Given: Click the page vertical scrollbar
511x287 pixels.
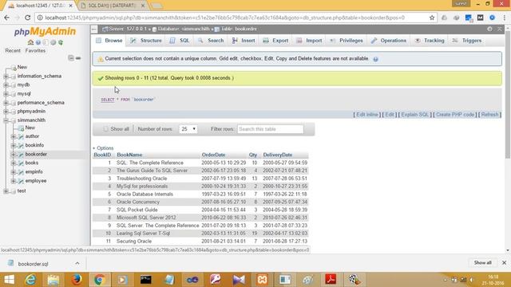Looking at the screenshot, I should tap(508, 94).
